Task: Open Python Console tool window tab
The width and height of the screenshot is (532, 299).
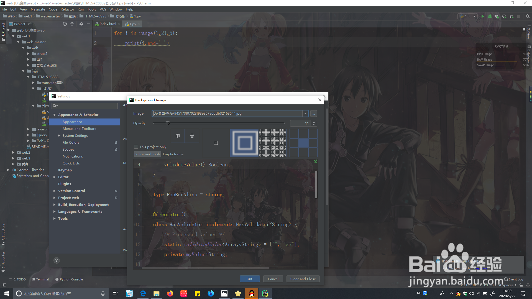Action: tap(69, 279)
